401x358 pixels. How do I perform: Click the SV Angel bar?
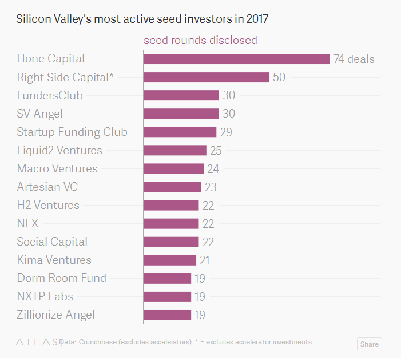click(181, 114)
